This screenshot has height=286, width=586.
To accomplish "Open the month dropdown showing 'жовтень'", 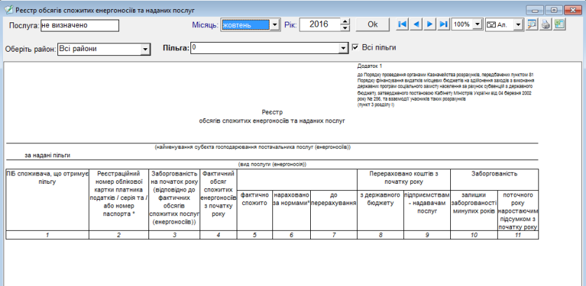I will (274, 24).
